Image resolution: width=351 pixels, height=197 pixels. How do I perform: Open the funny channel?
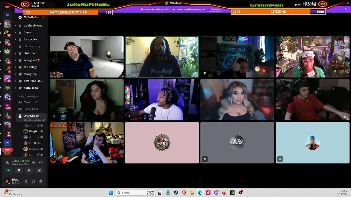[31, 32]
